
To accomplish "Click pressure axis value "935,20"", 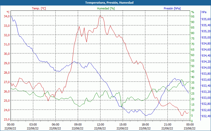I will click(x=206, y=31).
